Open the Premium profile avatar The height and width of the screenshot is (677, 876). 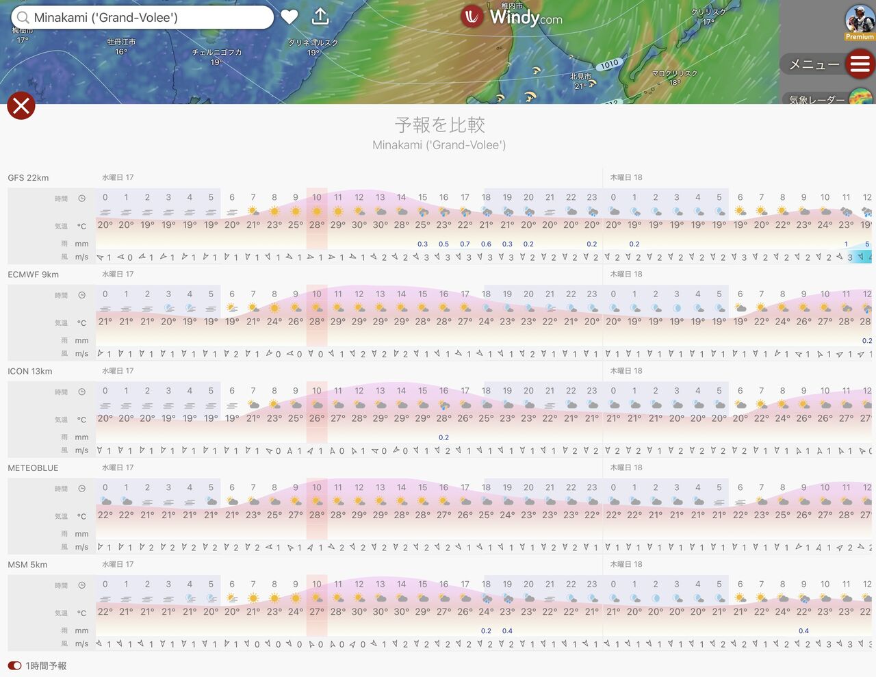coord(860,22)
